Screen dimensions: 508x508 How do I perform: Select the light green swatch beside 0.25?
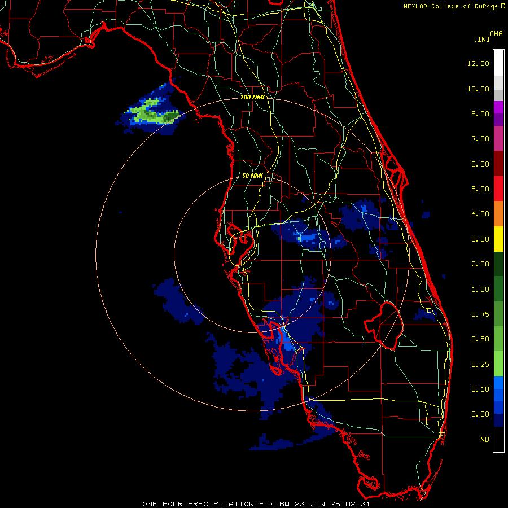coord(498,364)
